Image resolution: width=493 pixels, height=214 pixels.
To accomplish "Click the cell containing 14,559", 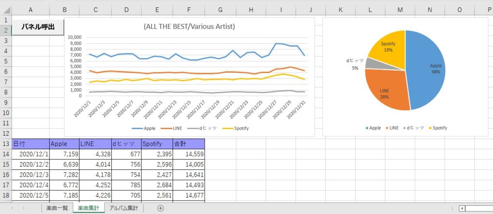I will [189, 154].
